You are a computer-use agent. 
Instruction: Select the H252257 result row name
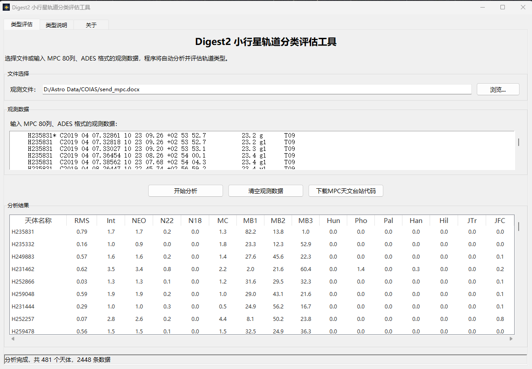(23, 319)
